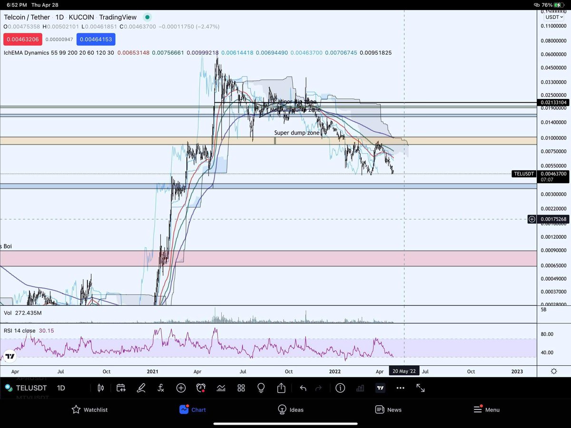Open the financials chart icon
The height and width of the screenshot is (428, 571).
221,388
